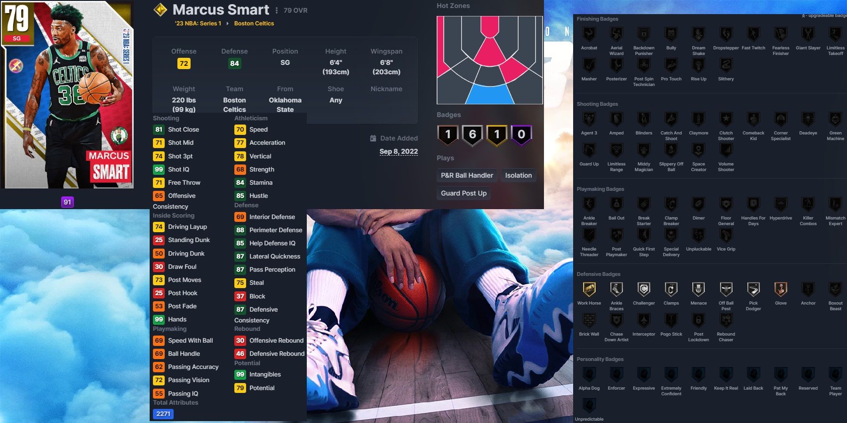Image resolution: width=847 pixels, height=423 pixels.
Task: Click the Ball Handle attribute row
Action: pos(177,353)
